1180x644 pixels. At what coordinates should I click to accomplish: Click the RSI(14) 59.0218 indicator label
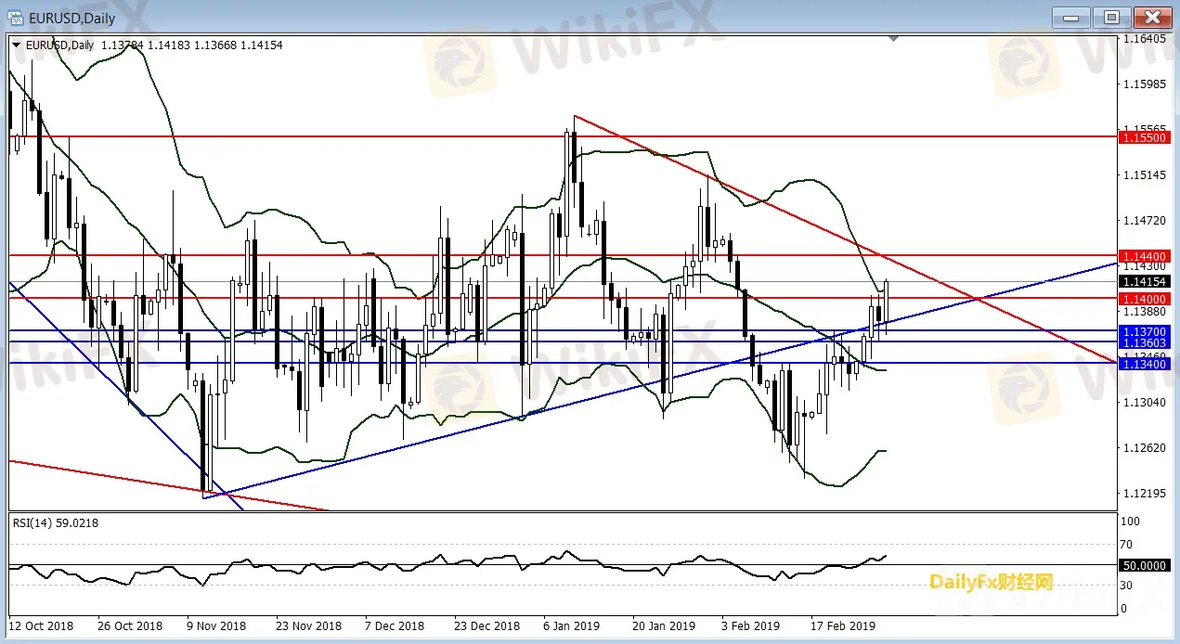pyautogui.click(x=56, y=522)
